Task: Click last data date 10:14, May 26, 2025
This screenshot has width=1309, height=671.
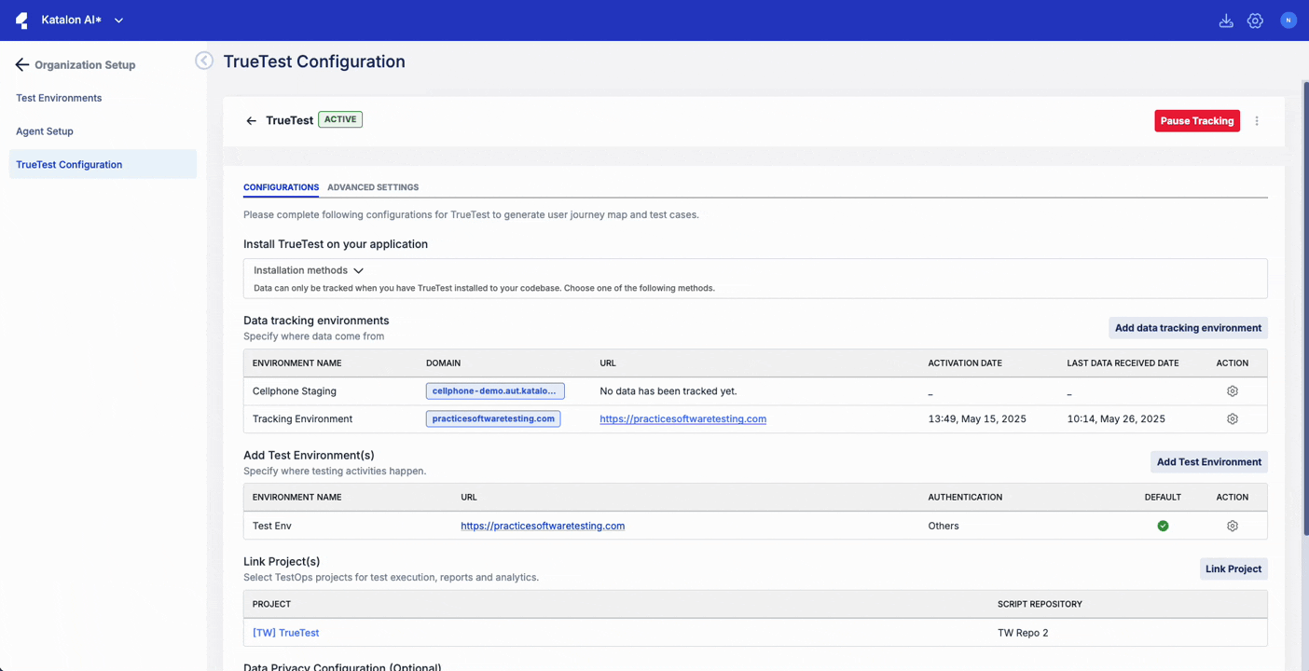Action: [1116, 419]
